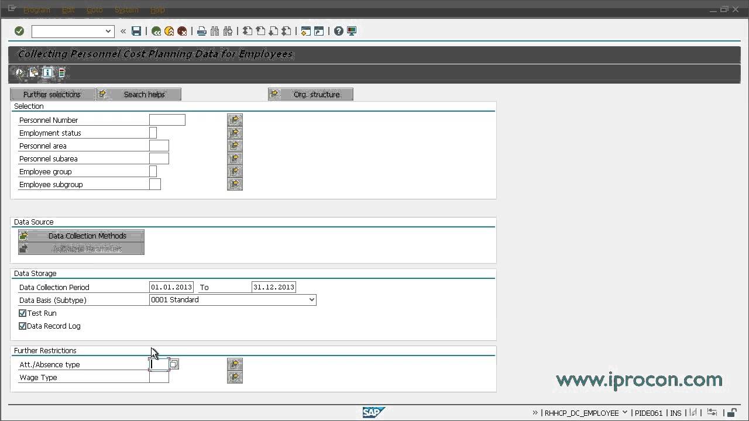Open the transaction command field dropdown
Screen dimensions: 749x421
point(108,31)
